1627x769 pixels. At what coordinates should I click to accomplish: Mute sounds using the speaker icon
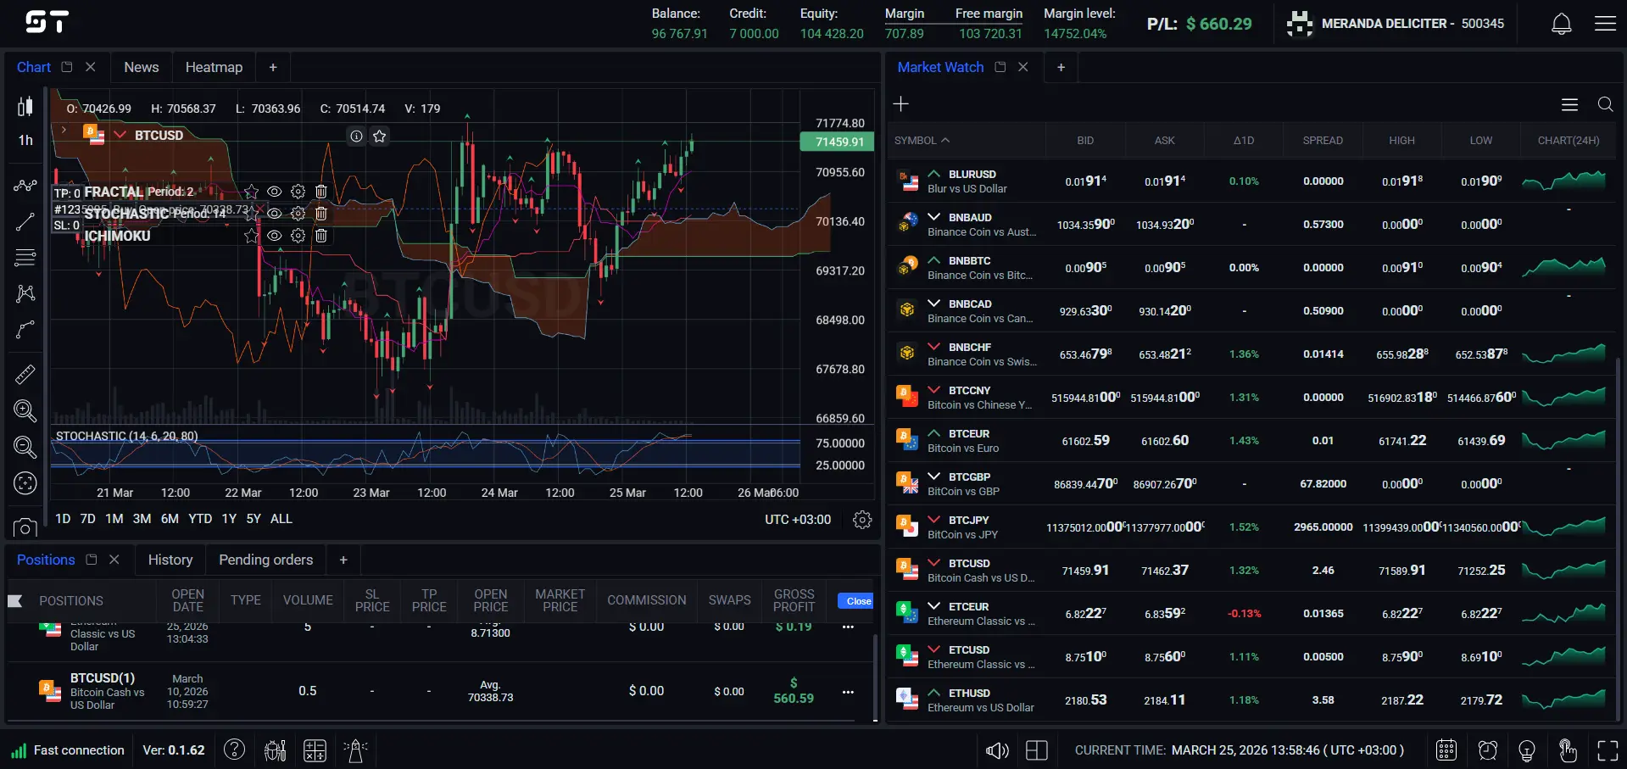coord(996,749)
